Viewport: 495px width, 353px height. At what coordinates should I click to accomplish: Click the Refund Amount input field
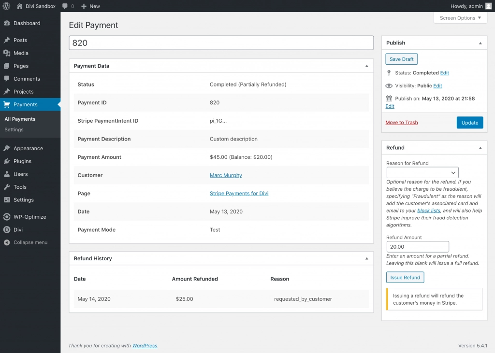click(x=418, y=247)
